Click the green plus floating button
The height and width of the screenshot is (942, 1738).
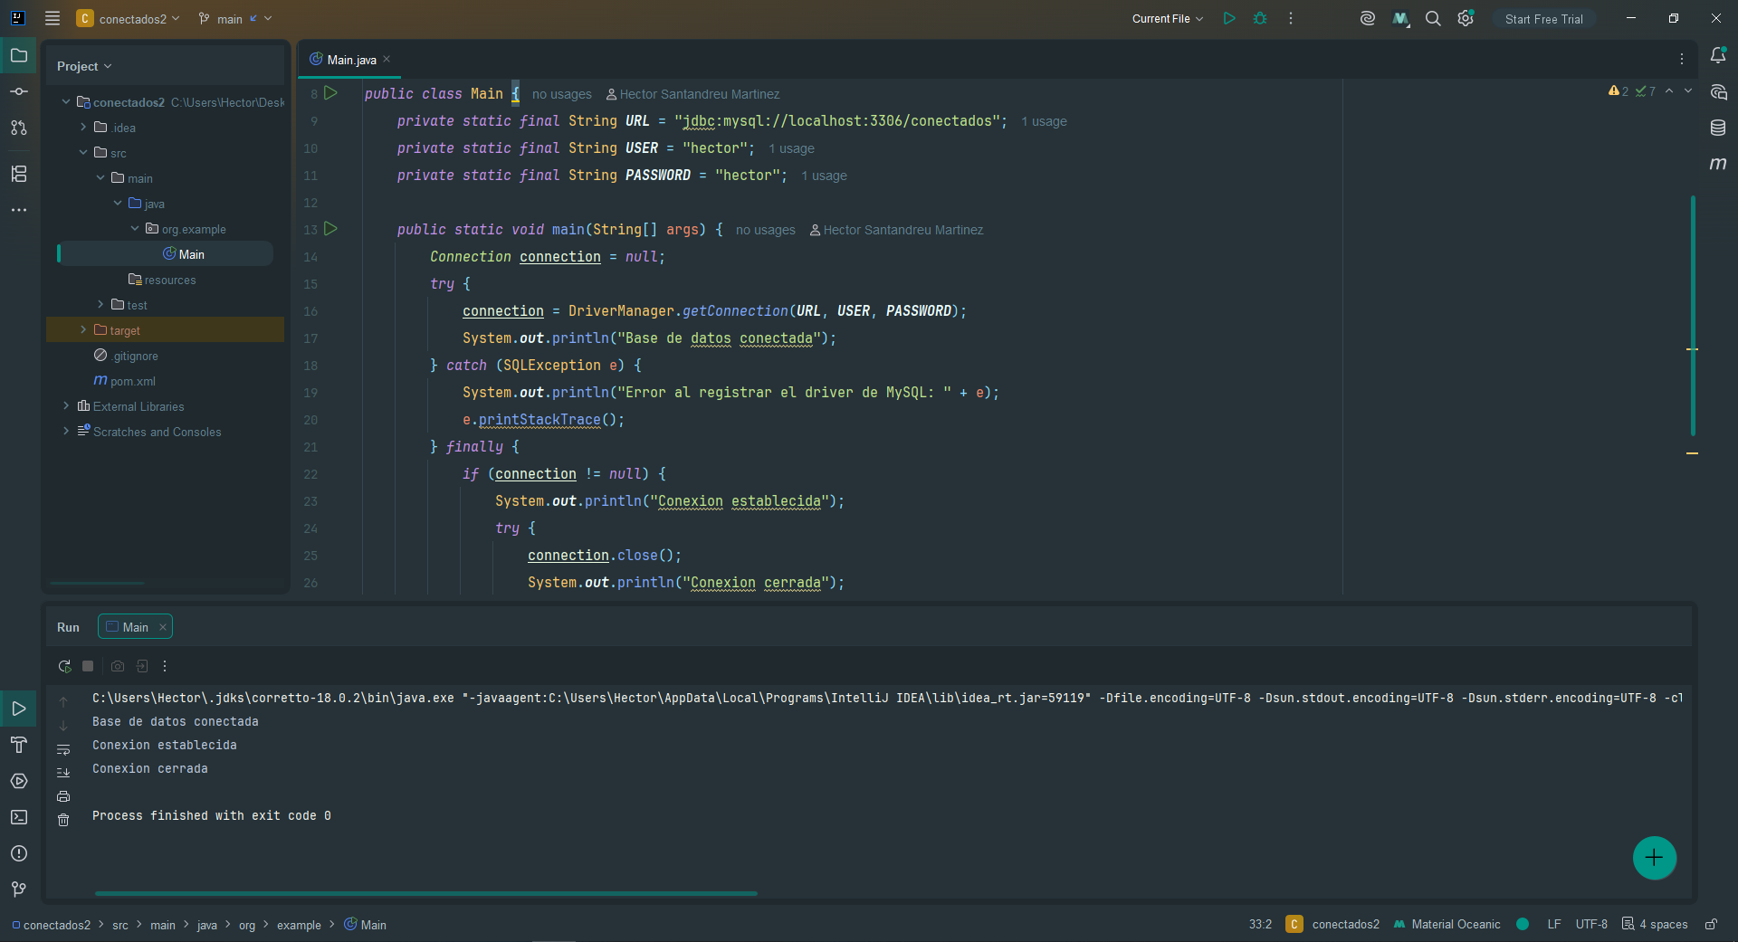[x=1655, y=858]
